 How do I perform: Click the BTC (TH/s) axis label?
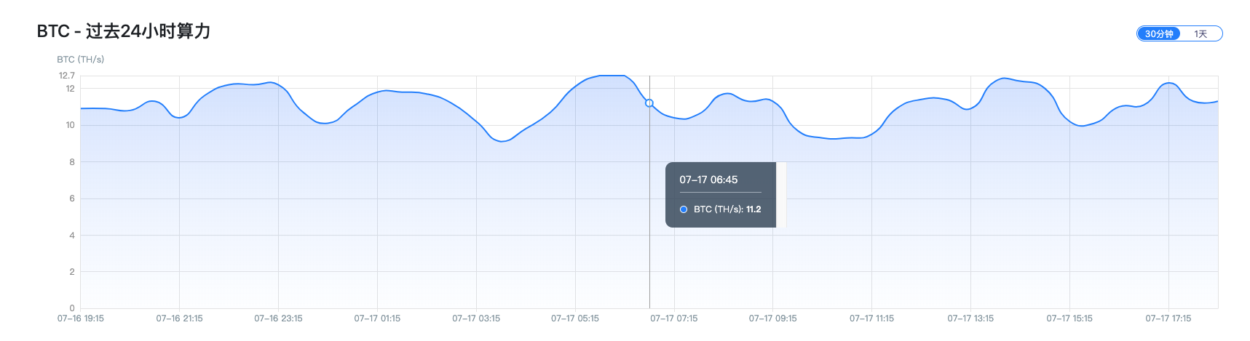click(x=81, y=60)
